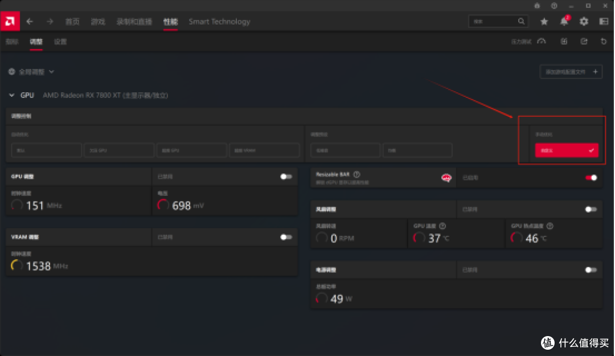
Task: Switch to the Metrics sub-tab
Action: click(x=12, y=42)
